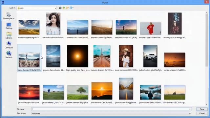Screen dimensions: 210x118
Task: Select jason-blackeye red sunset thumbnail
Action: (29, 92)
